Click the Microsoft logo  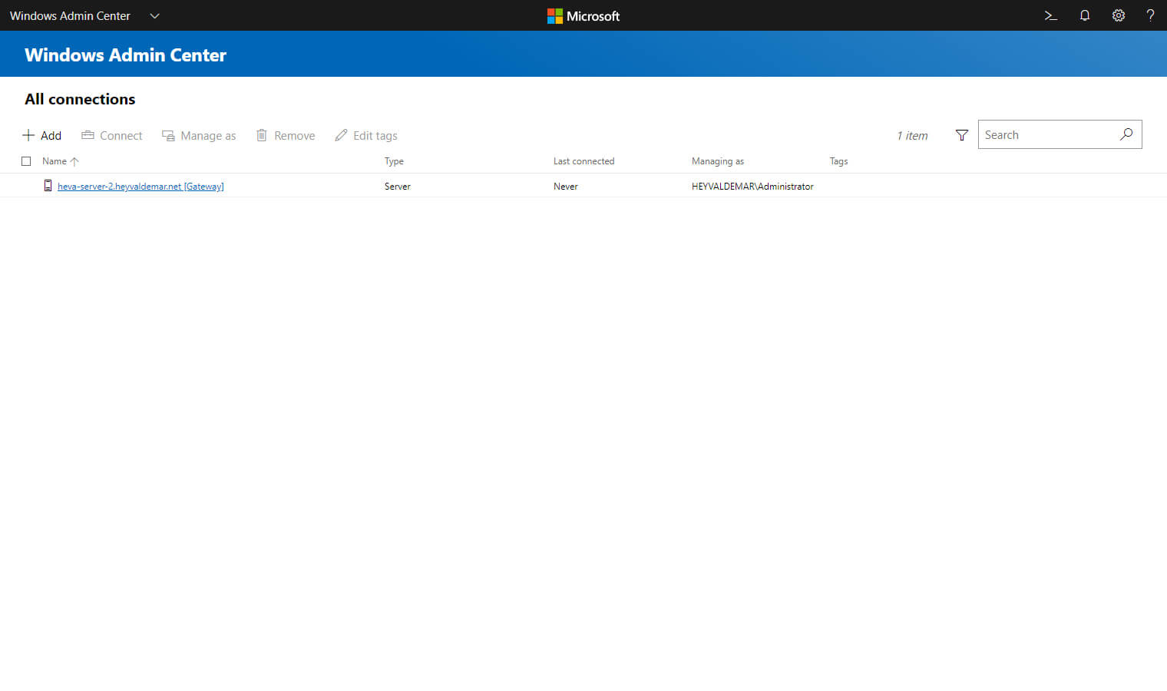[583, 15]
